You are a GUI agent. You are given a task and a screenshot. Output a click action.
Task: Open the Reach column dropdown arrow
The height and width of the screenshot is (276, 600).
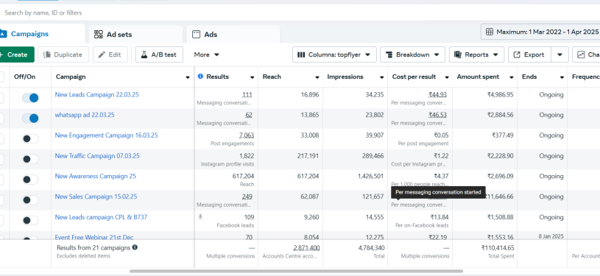tap(317, 77)
